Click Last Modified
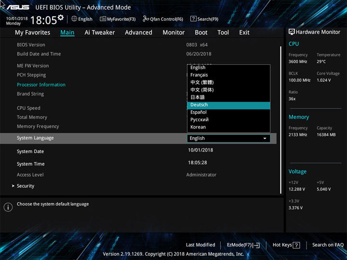 200,245
